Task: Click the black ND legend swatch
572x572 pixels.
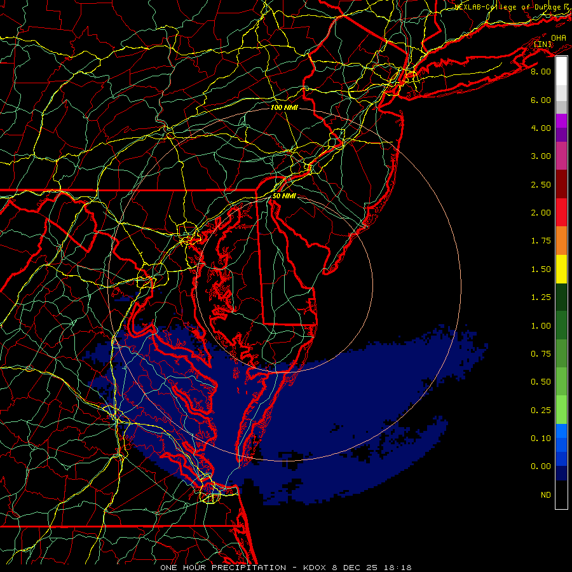Action: pyautogui.click(x=561, y=494)
